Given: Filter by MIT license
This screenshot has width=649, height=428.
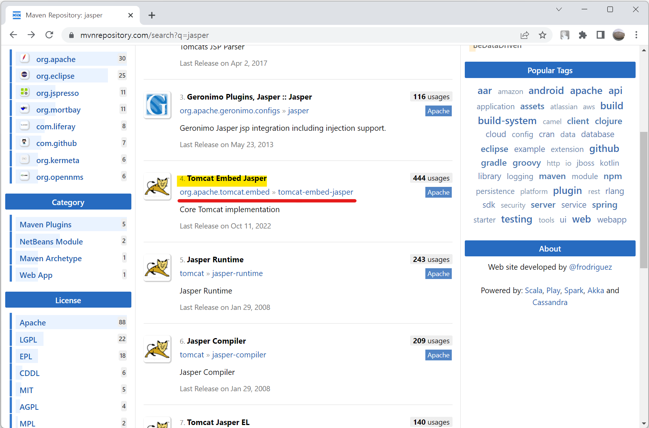Looking at the screenshot, I should point(26,390).
